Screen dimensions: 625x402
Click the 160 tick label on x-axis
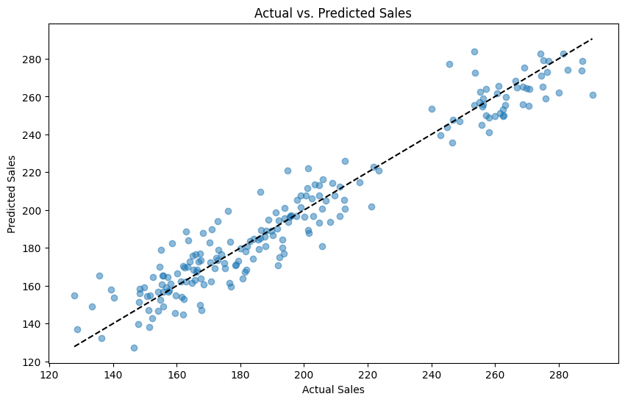[176, 373]
